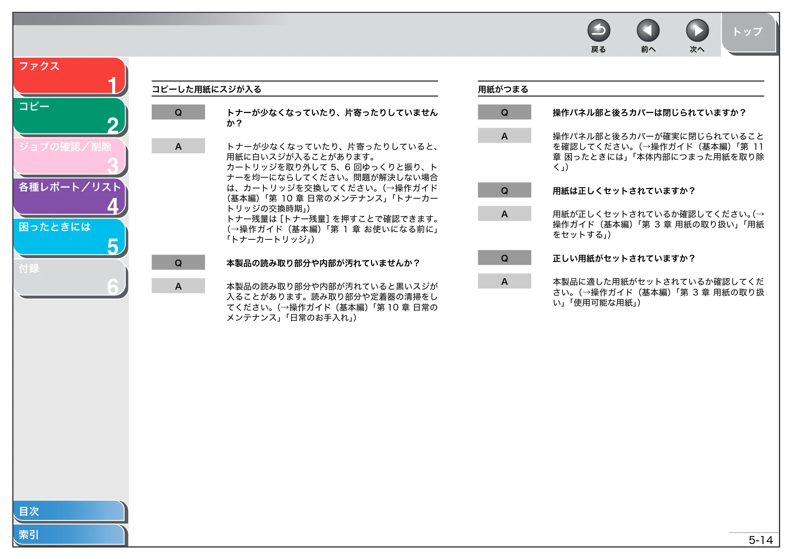Click reference 「使用可能な用紙」 in answer text
This screenshot has width=790, height=559.
605,303
